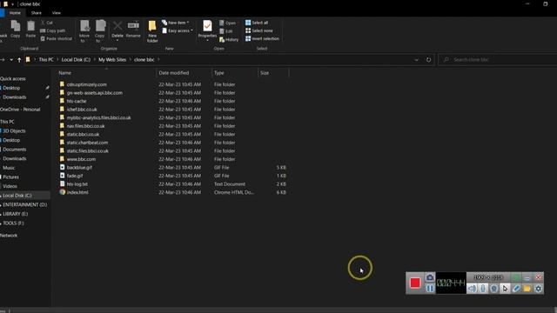Select the hts-cache folder

pos(77,101)
